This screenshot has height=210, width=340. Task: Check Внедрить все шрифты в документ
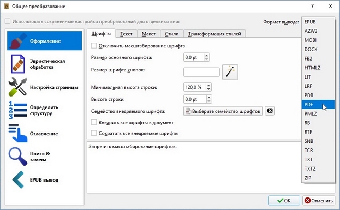tap(94, 122)
